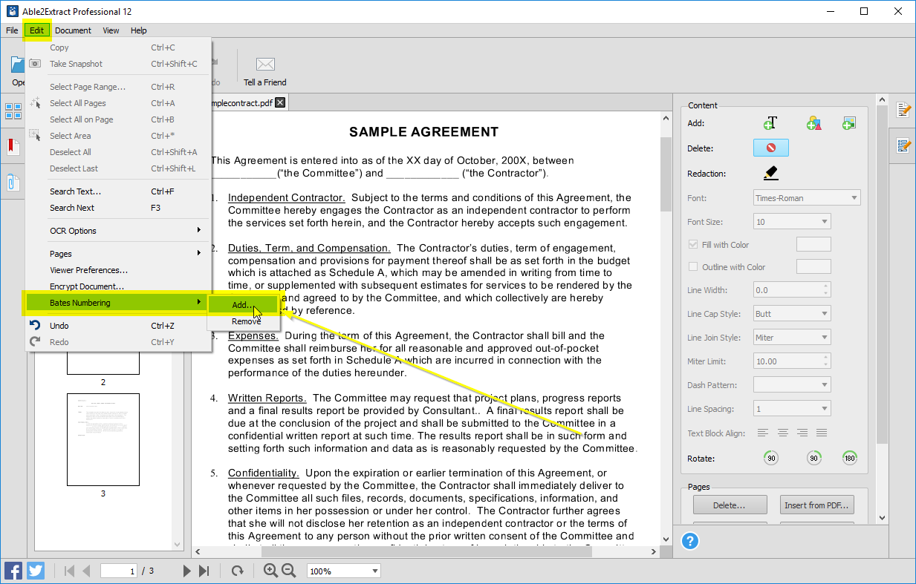Click the Outline with Color swatch
This screenshot has height=584, width=916.
(813, 266)
